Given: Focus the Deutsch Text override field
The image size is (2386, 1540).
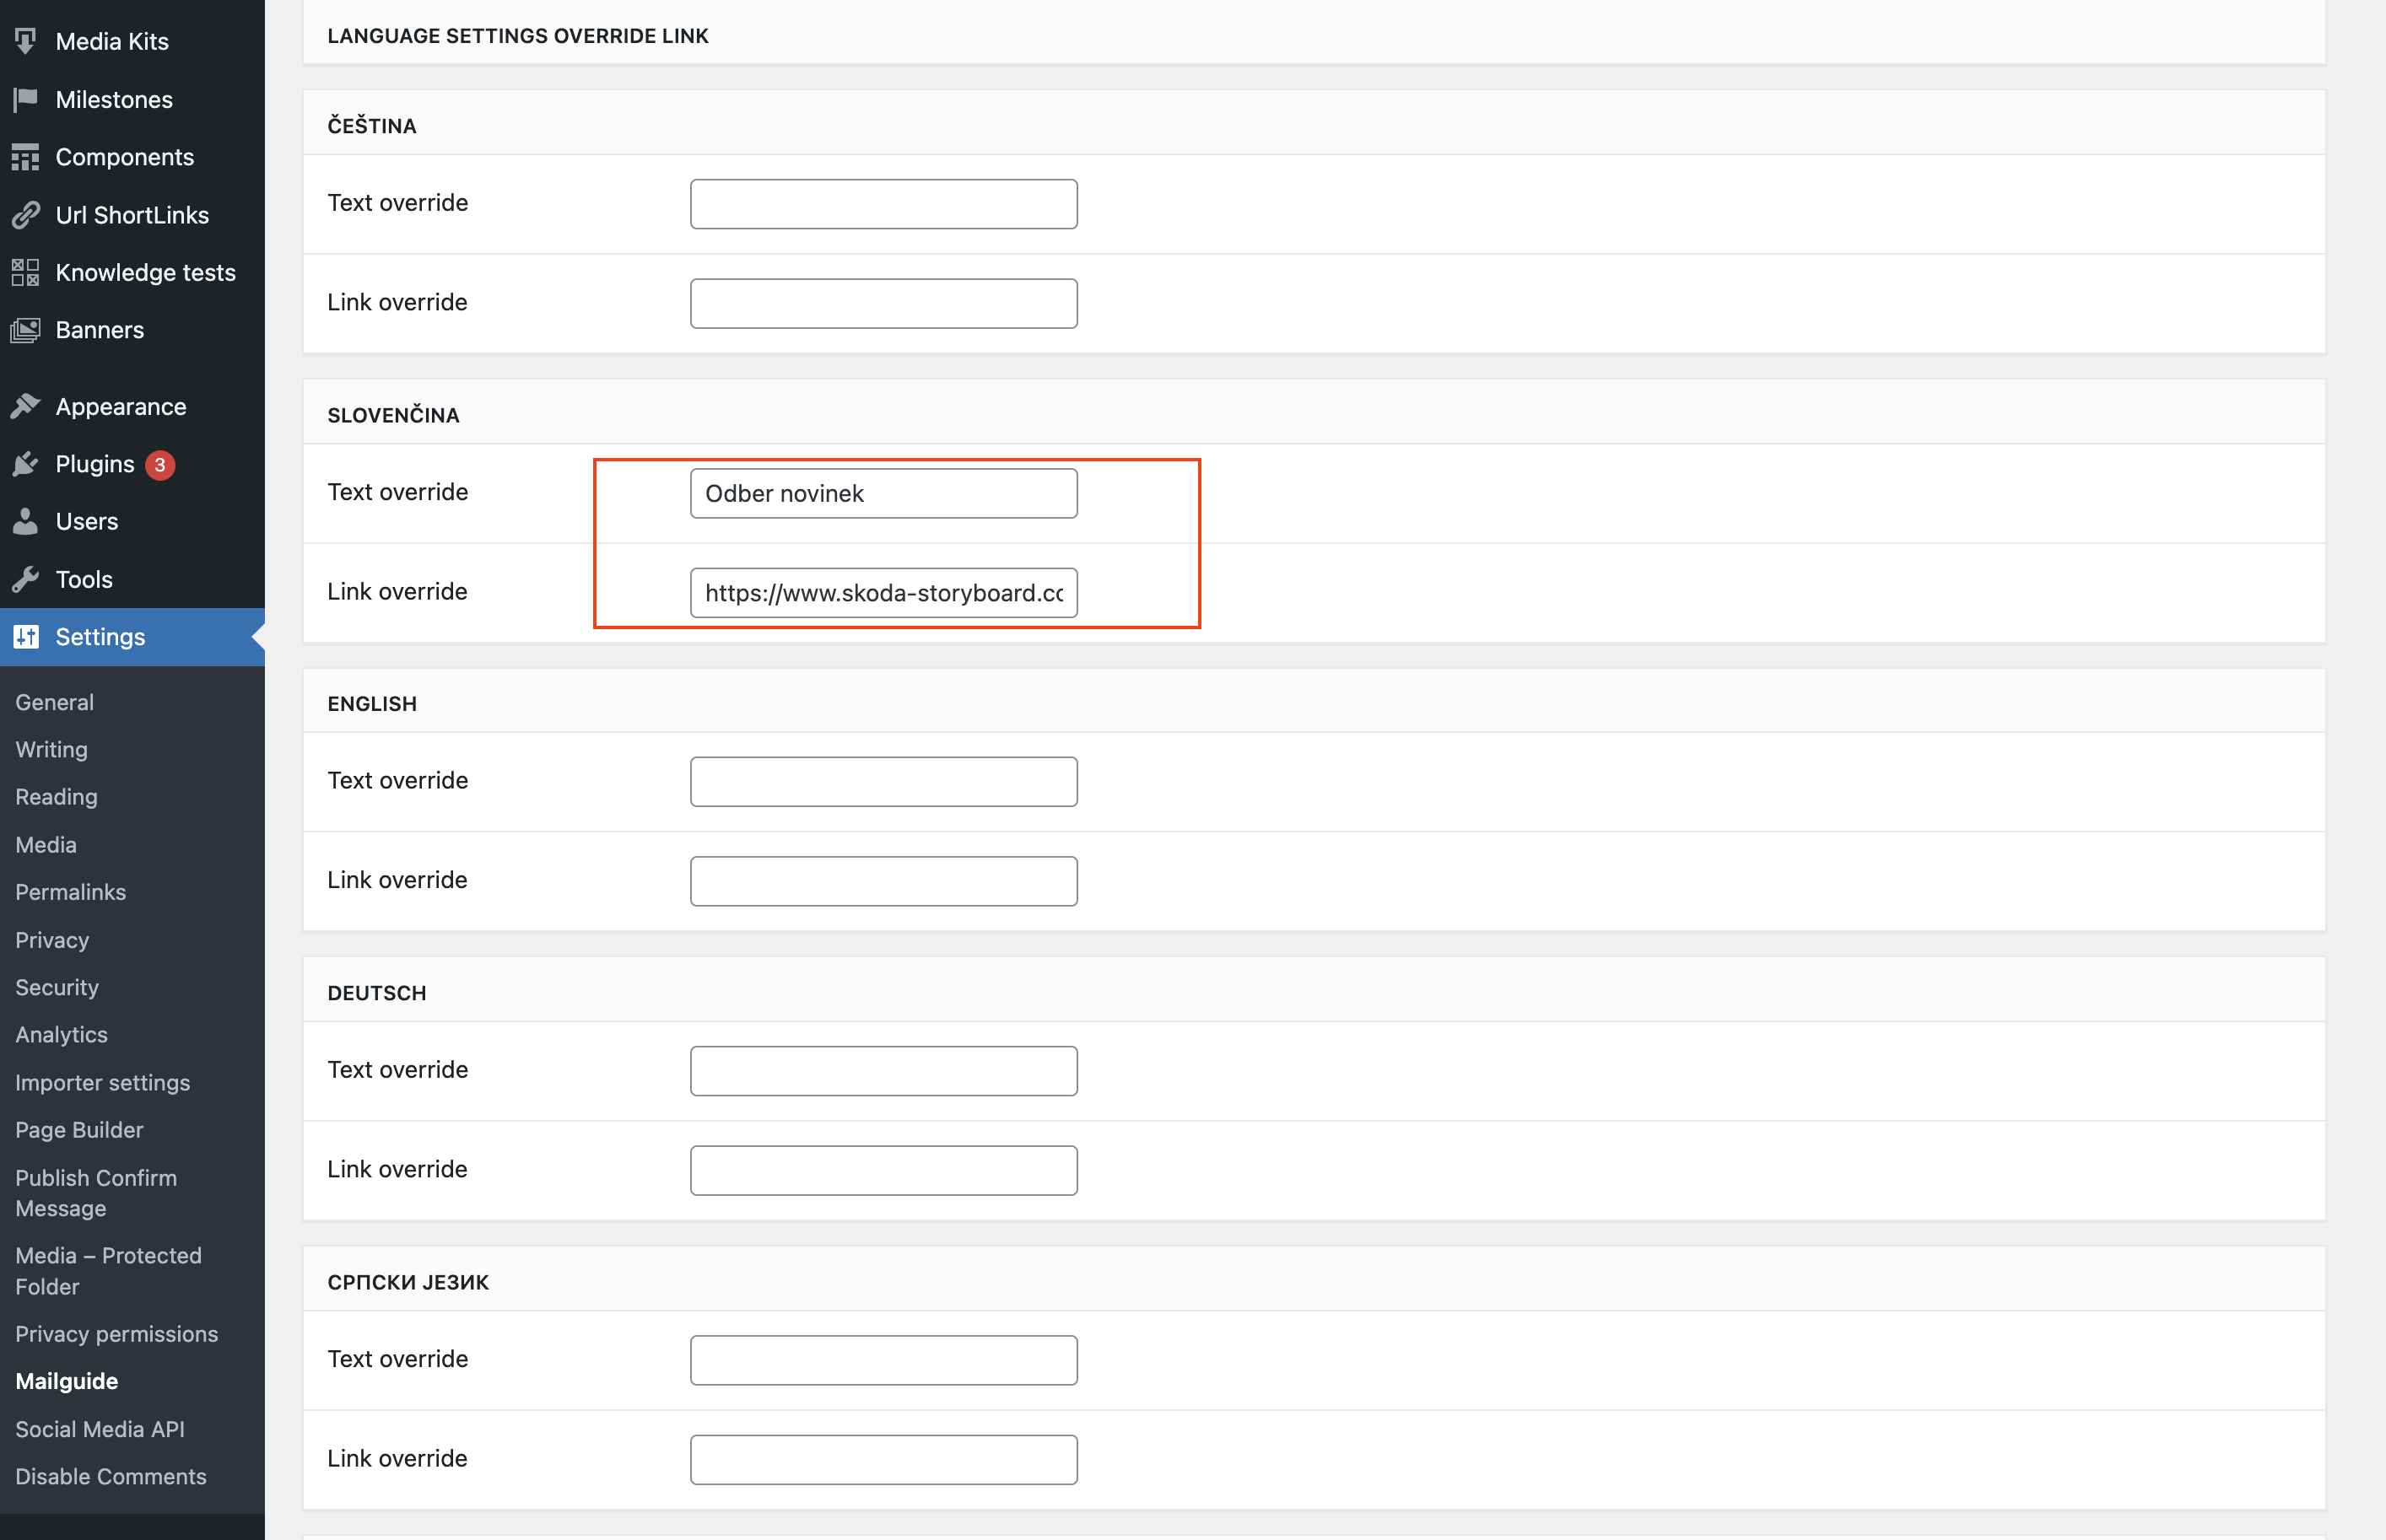Looking at the screenshot, I should point(883,1071).
